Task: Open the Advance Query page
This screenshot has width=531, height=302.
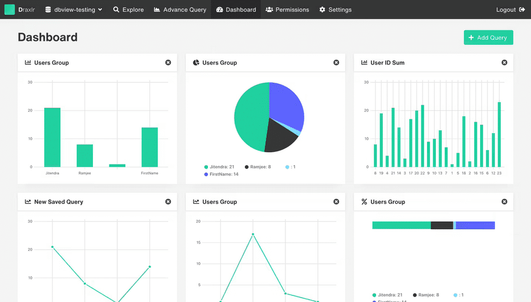Action: point(180,9)
